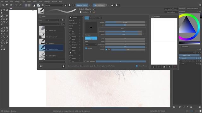Enable the Ratio option checkbox
202x113 pixels.
70,34
